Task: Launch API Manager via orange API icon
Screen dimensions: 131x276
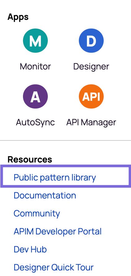Action: pyautogui.click(x=91, y=96)
